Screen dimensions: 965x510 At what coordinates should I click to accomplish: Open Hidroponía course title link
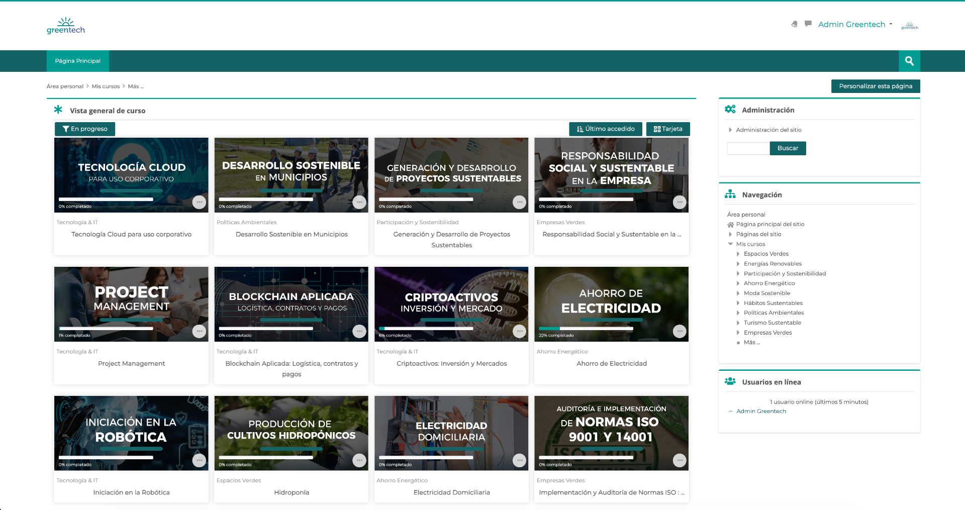(292, 492)
